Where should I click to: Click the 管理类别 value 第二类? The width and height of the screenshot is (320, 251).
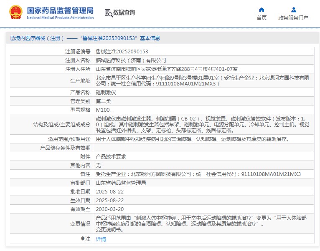pos(104,101)
